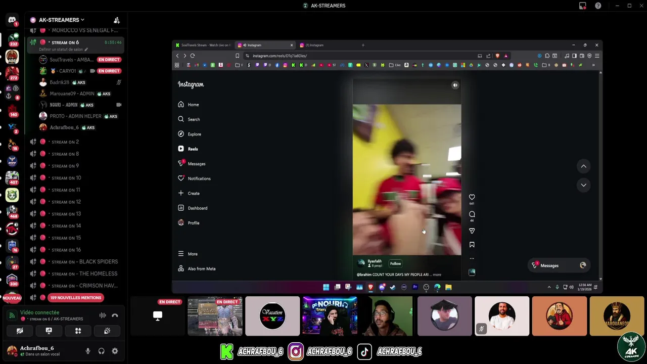Edit the 'Définir un statut de salon' status
The height and width of the screenshot is (364, 647).
coord(64,50)
